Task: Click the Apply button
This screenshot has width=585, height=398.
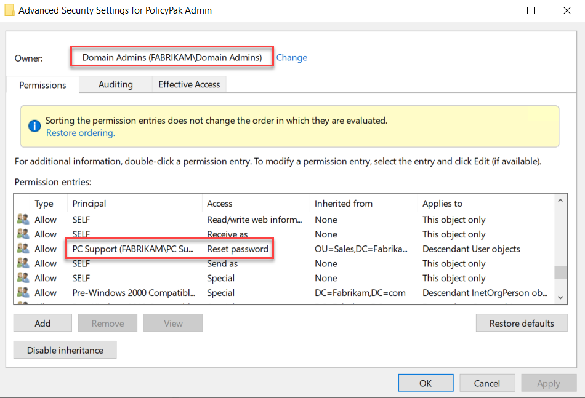Action: point(549,383)
